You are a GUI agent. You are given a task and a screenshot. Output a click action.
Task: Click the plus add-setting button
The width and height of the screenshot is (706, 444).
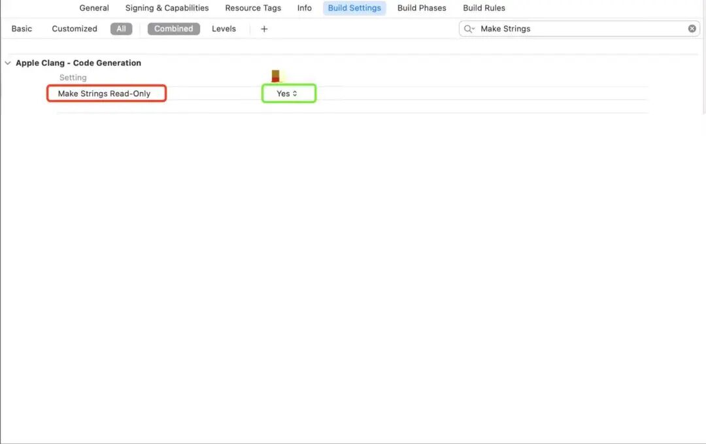264,29
